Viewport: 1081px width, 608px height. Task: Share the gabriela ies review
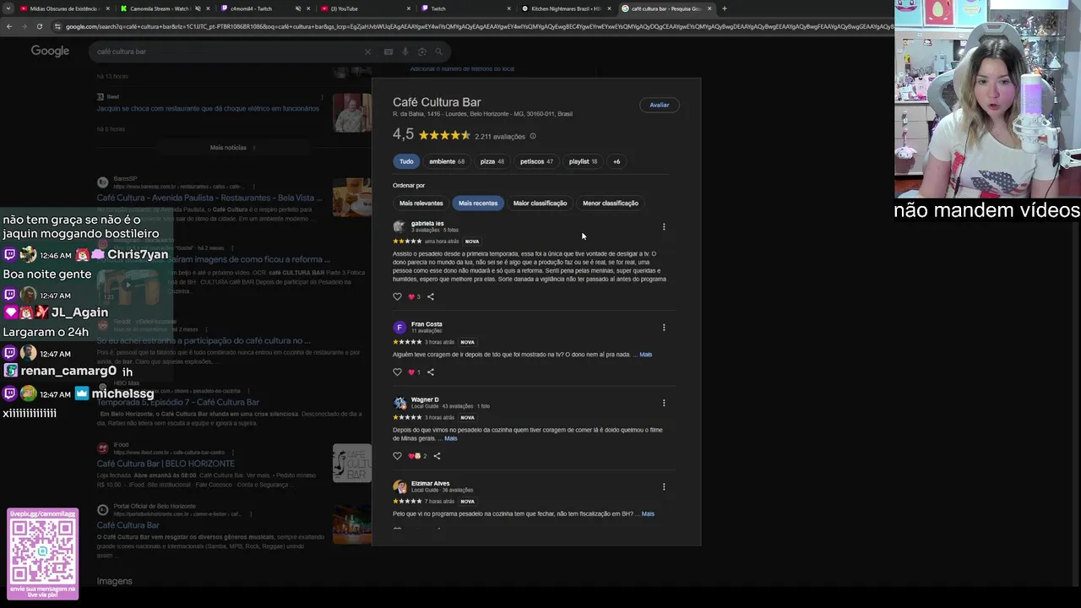pyautogui.click(x=431, y=296)
